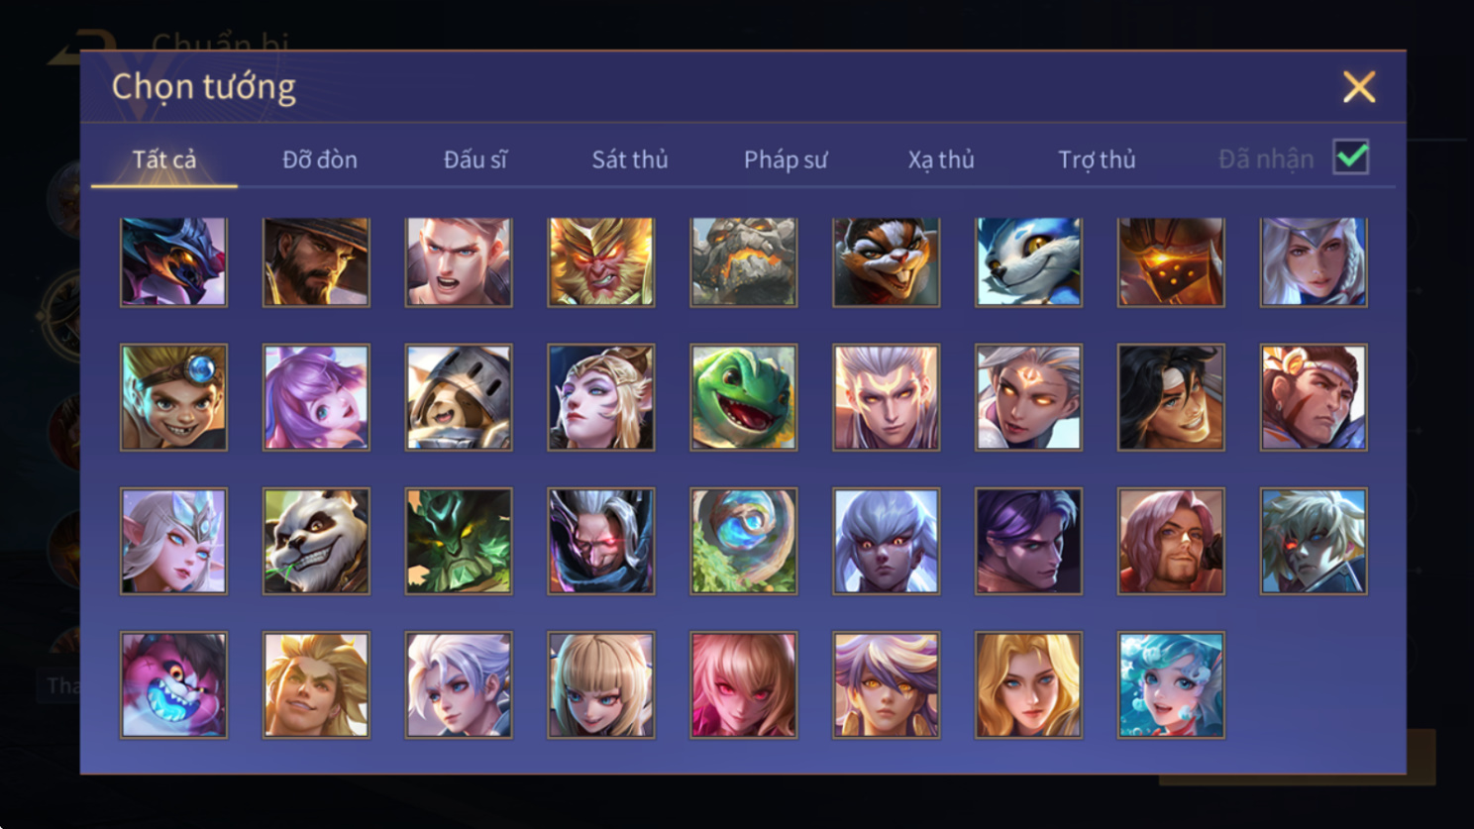Uncheck the Đã nhận checkbox
The image size is (1474, 829).
(1351, 156)
